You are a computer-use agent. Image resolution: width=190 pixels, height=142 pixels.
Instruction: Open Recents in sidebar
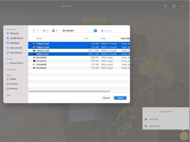(x=13, y=33)
